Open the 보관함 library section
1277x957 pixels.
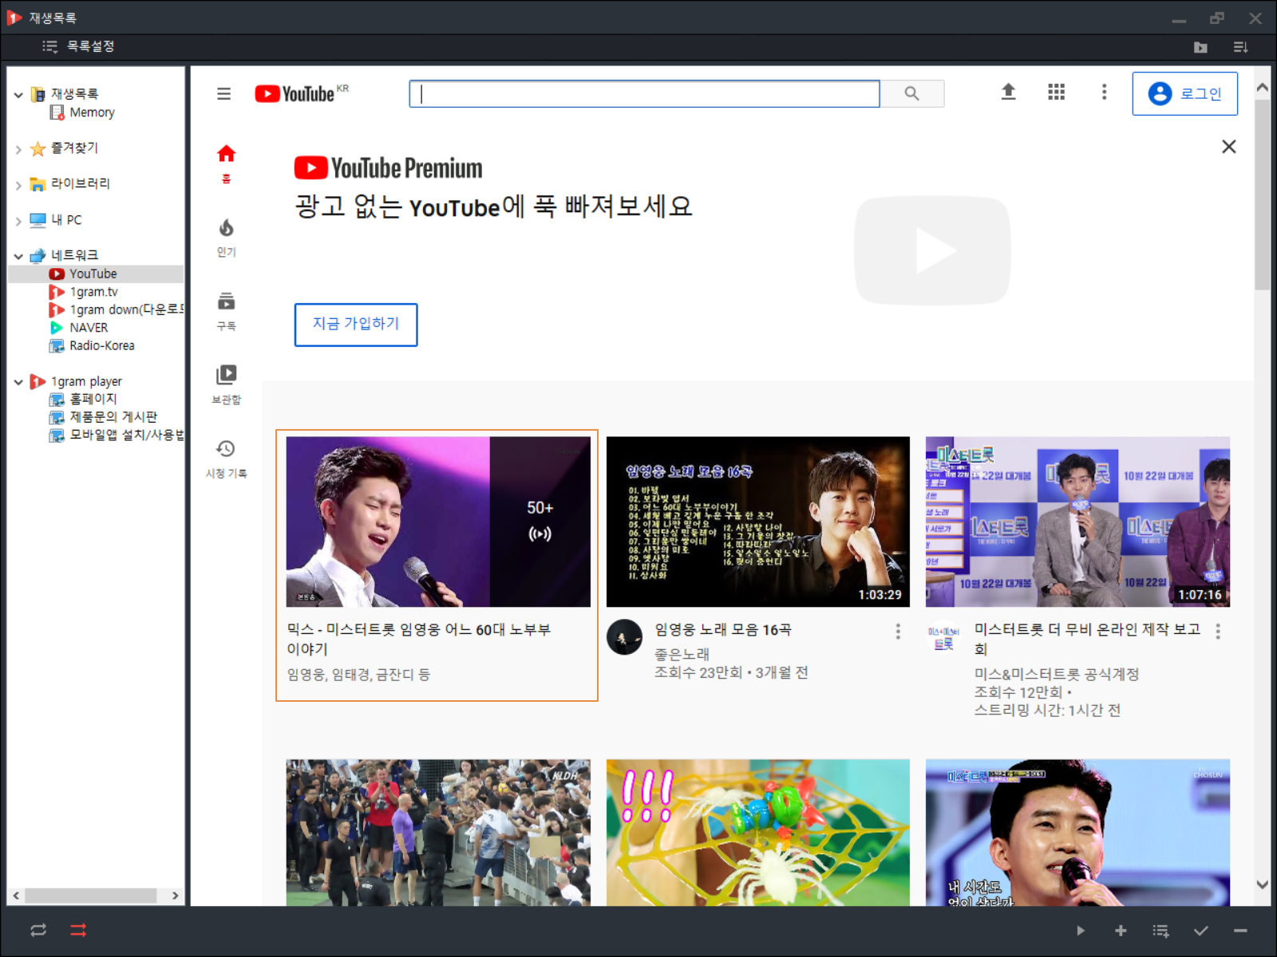tap(227, 385)
